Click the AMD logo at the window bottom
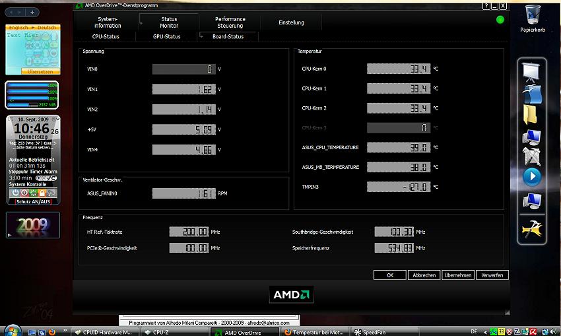Screen dimensions: 561x336 tap(291, 294)
